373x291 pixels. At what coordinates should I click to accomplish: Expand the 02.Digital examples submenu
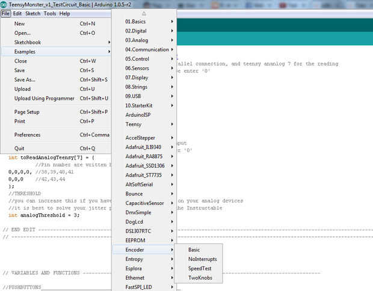(144, 31)
